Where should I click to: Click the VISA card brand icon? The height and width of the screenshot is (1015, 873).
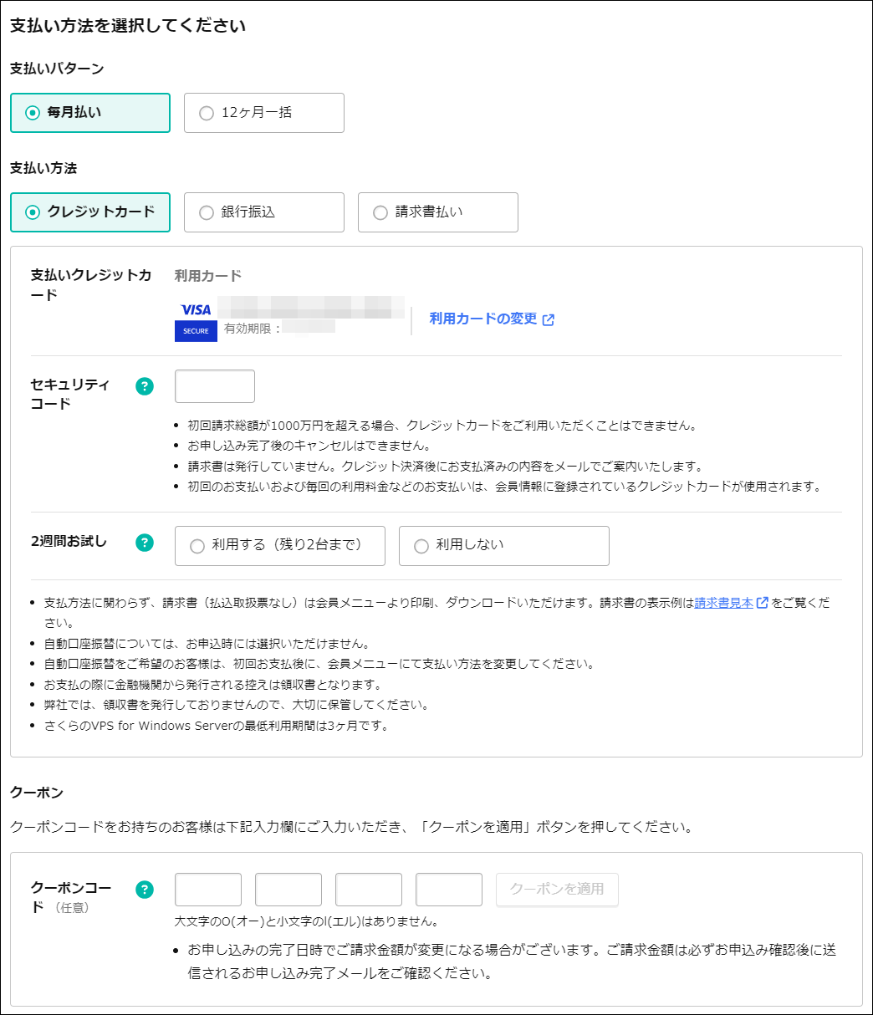(x=195, y=310)
